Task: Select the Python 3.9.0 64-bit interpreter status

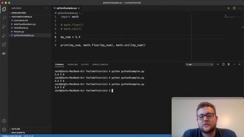Action: [12, 136]
